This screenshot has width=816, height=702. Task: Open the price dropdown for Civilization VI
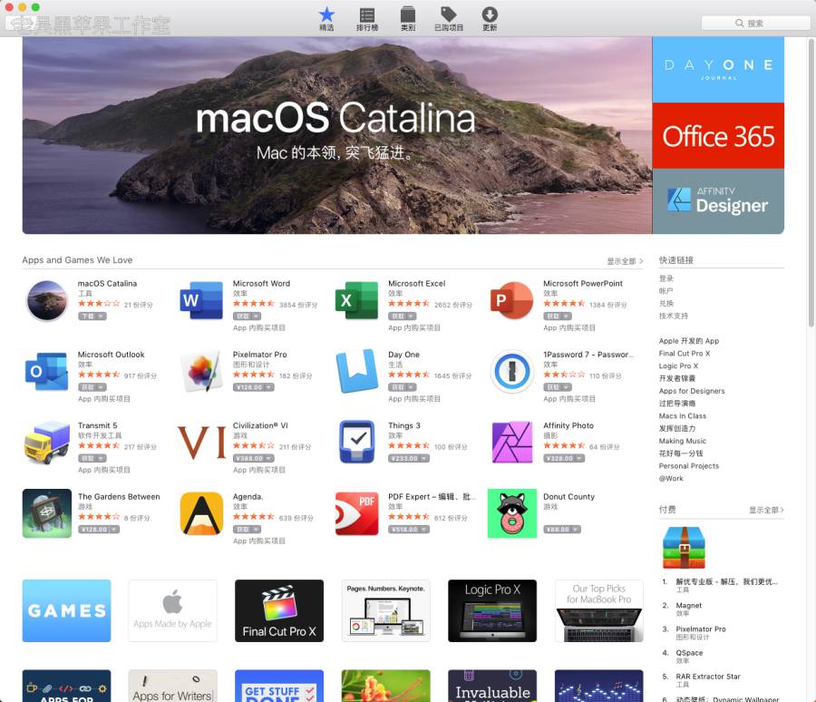click(254, 458)
